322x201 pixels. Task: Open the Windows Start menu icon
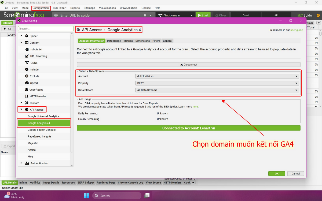(87, 196)
